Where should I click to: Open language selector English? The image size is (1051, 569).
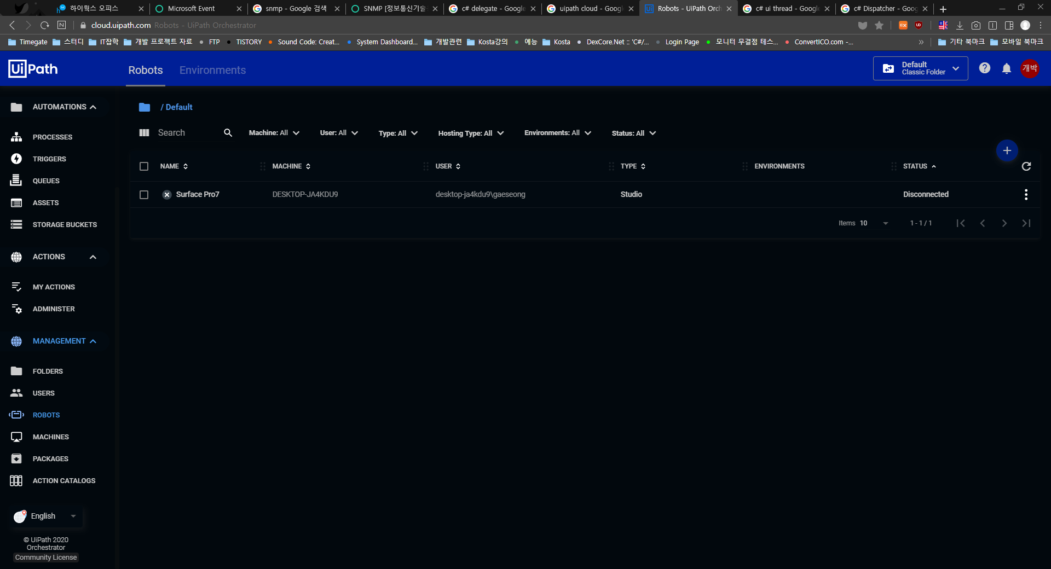pos(46,516)
